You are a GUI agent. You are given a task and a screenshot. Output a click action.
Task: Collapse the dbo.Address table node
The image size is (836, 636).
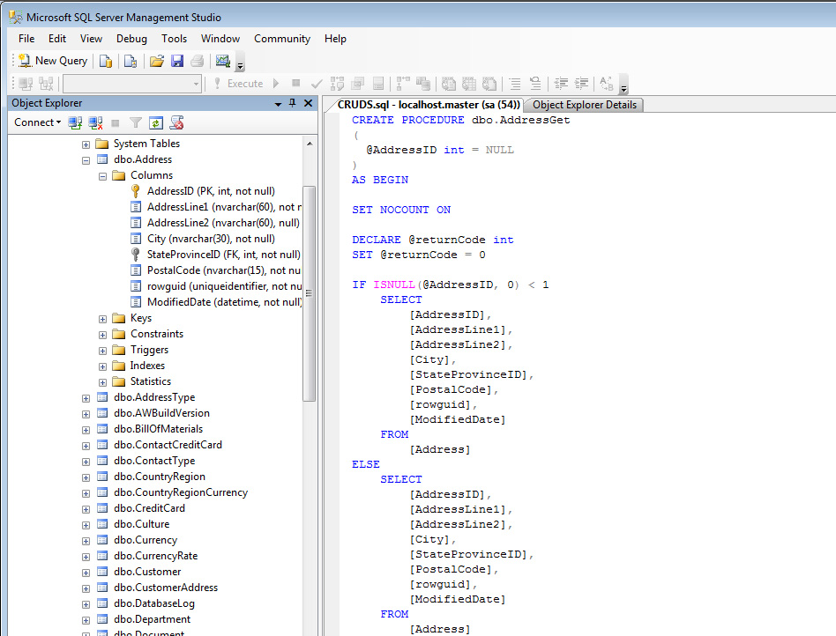[x=86, y=160]
